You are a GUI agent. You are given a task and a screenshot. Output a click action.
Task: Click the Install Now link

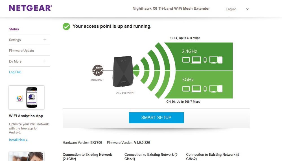tap(18, 140)
